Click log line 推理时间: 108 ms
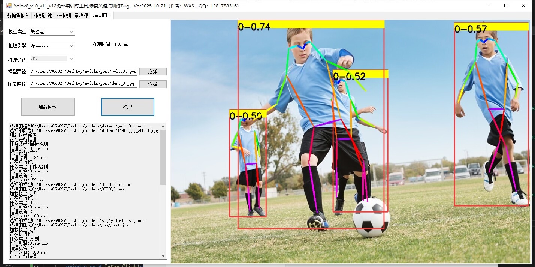Image resolution: width=535 pixels, height=267 pixels. click(28, 252)
